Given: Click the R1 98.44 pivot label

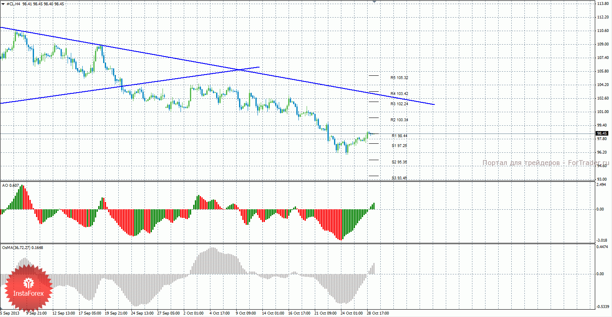Looking at the screenshot, I should pos(399,136).
